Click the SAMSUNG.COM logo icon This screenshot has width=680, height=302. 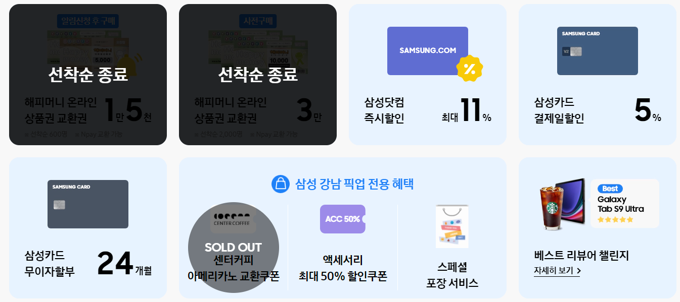coord(427,50)
